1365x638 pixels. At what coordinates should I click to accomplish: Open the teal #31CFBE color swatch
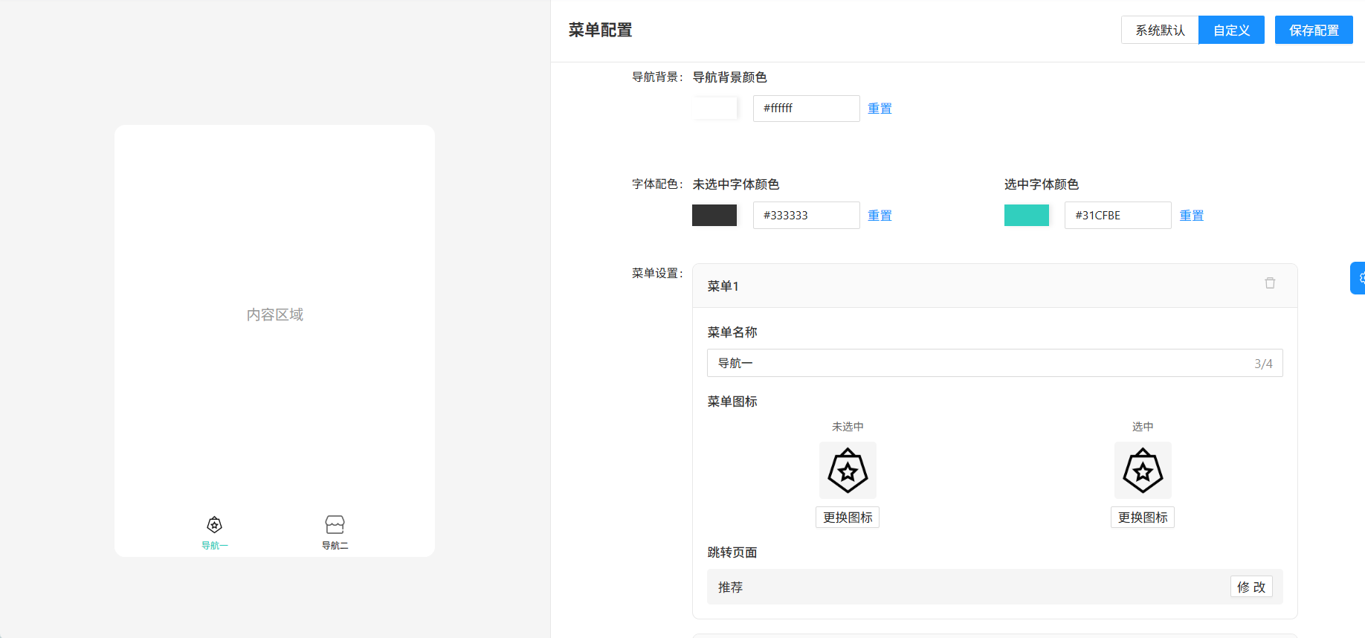point(1026,215)
